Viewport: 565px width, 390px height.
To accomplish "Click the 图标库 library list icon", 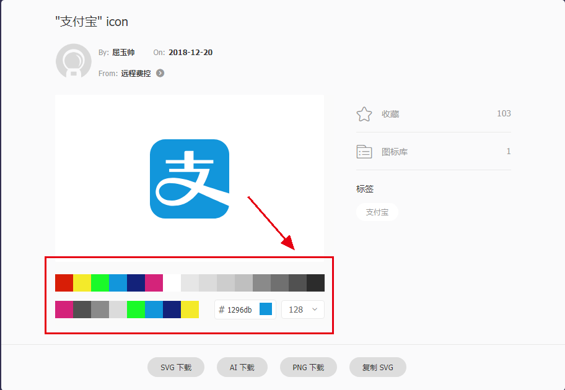I will click(364, 151).
